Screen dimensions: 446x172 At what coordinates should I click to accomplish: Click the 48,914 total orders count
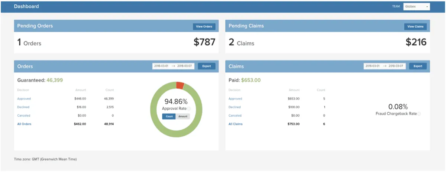click(x=108, y=124)
